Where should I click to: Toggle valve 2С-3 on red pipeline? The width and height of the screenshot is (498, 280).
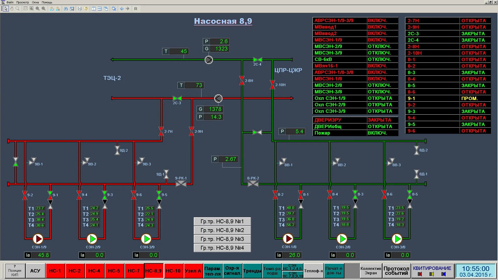coord(177,98)
